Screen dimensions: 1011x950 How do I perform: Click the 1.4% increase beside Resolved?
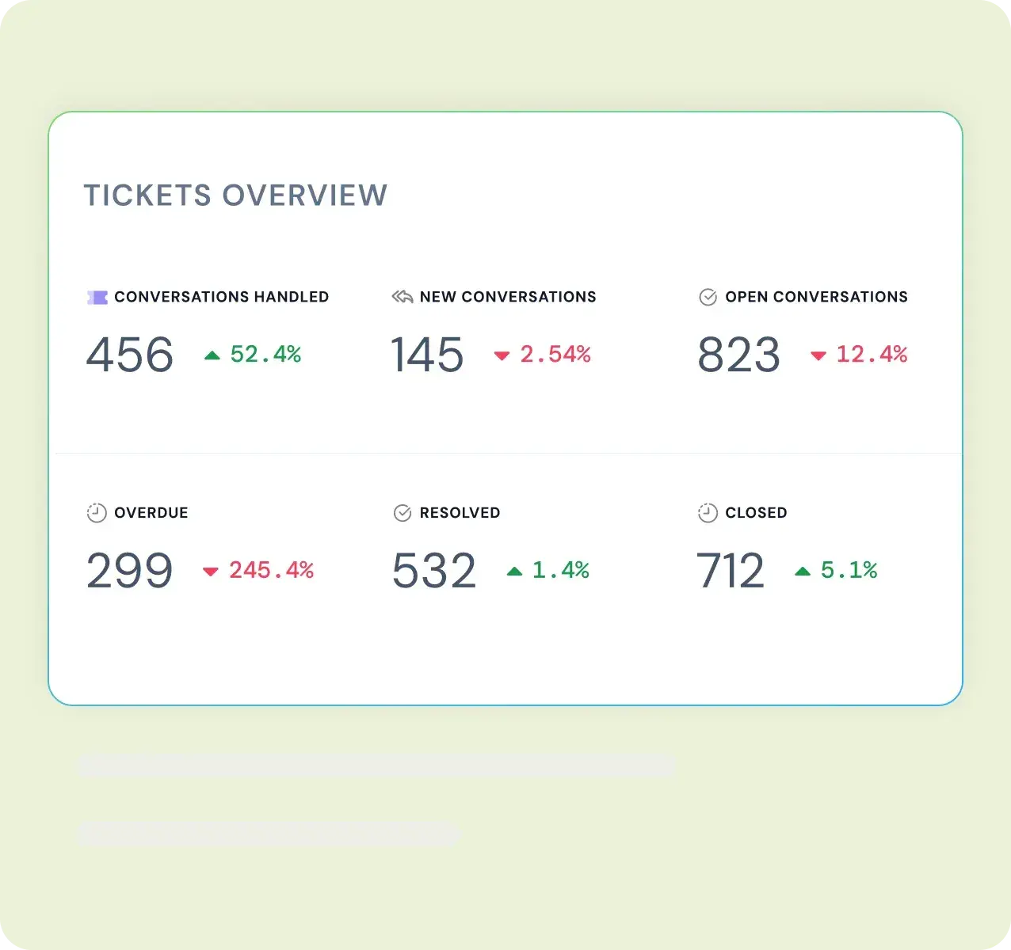(559, 570)
